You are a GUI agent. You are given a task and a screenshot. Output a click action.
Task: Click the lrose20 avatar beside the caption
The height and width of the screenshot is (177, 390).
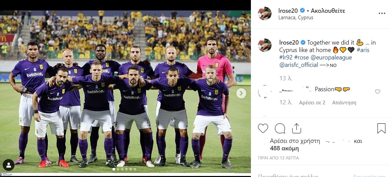click(265, 45)
